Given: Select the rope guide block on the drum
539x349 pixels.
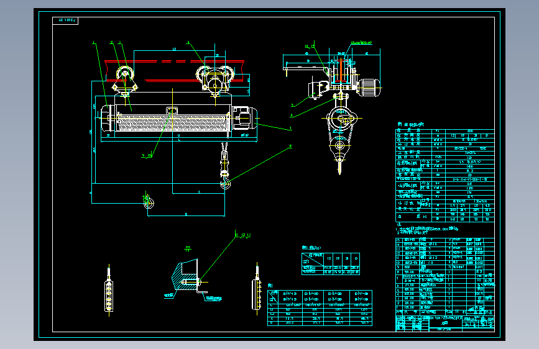Looking at the screenshot, I should coord(172,111).
